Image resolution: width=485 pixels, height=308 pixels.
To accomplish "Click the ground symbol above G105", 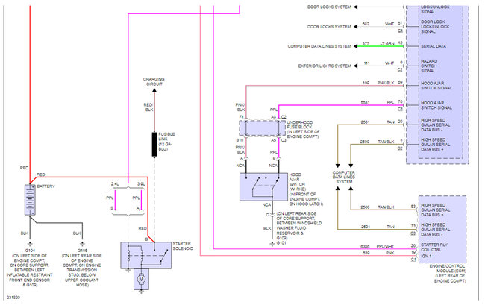I will coord(82,244).
